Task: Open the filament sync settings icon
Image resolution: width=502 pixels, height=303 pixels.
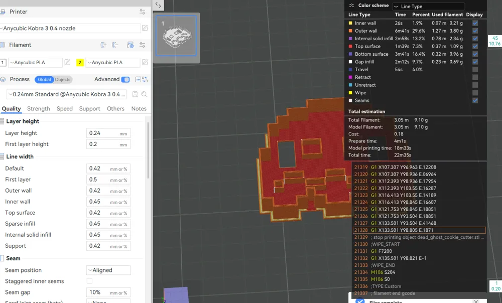Action: pyautogui.click(x=131, y=45)
